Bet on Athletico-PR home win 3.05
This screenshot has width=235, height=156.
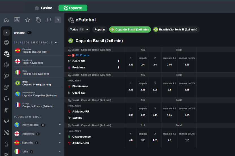tap(131, 115)
